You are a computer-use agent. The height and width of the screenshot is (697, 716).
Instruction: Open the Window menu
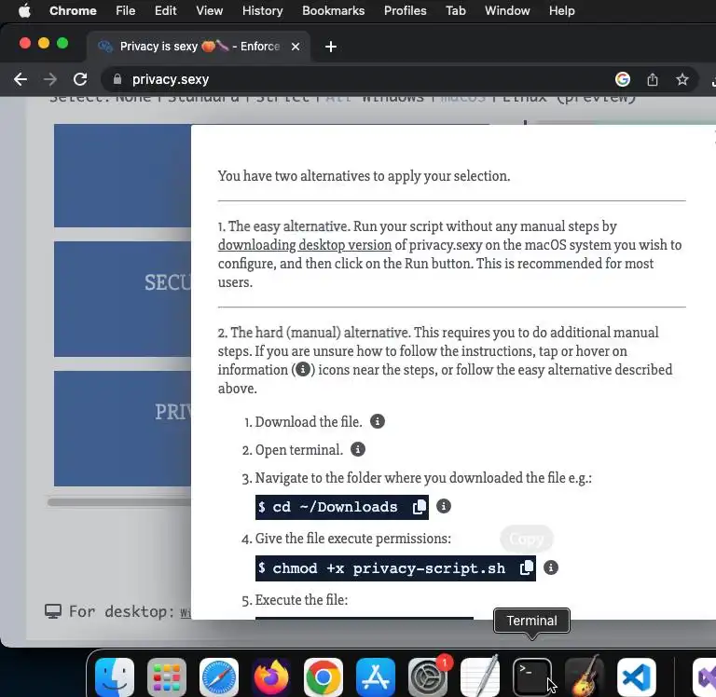point(507,10)
